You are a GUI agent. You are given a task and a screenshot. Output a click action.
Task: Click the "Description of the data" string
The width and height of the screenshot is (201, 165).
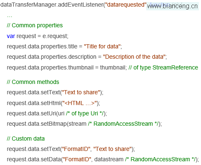tap(134, 57)
